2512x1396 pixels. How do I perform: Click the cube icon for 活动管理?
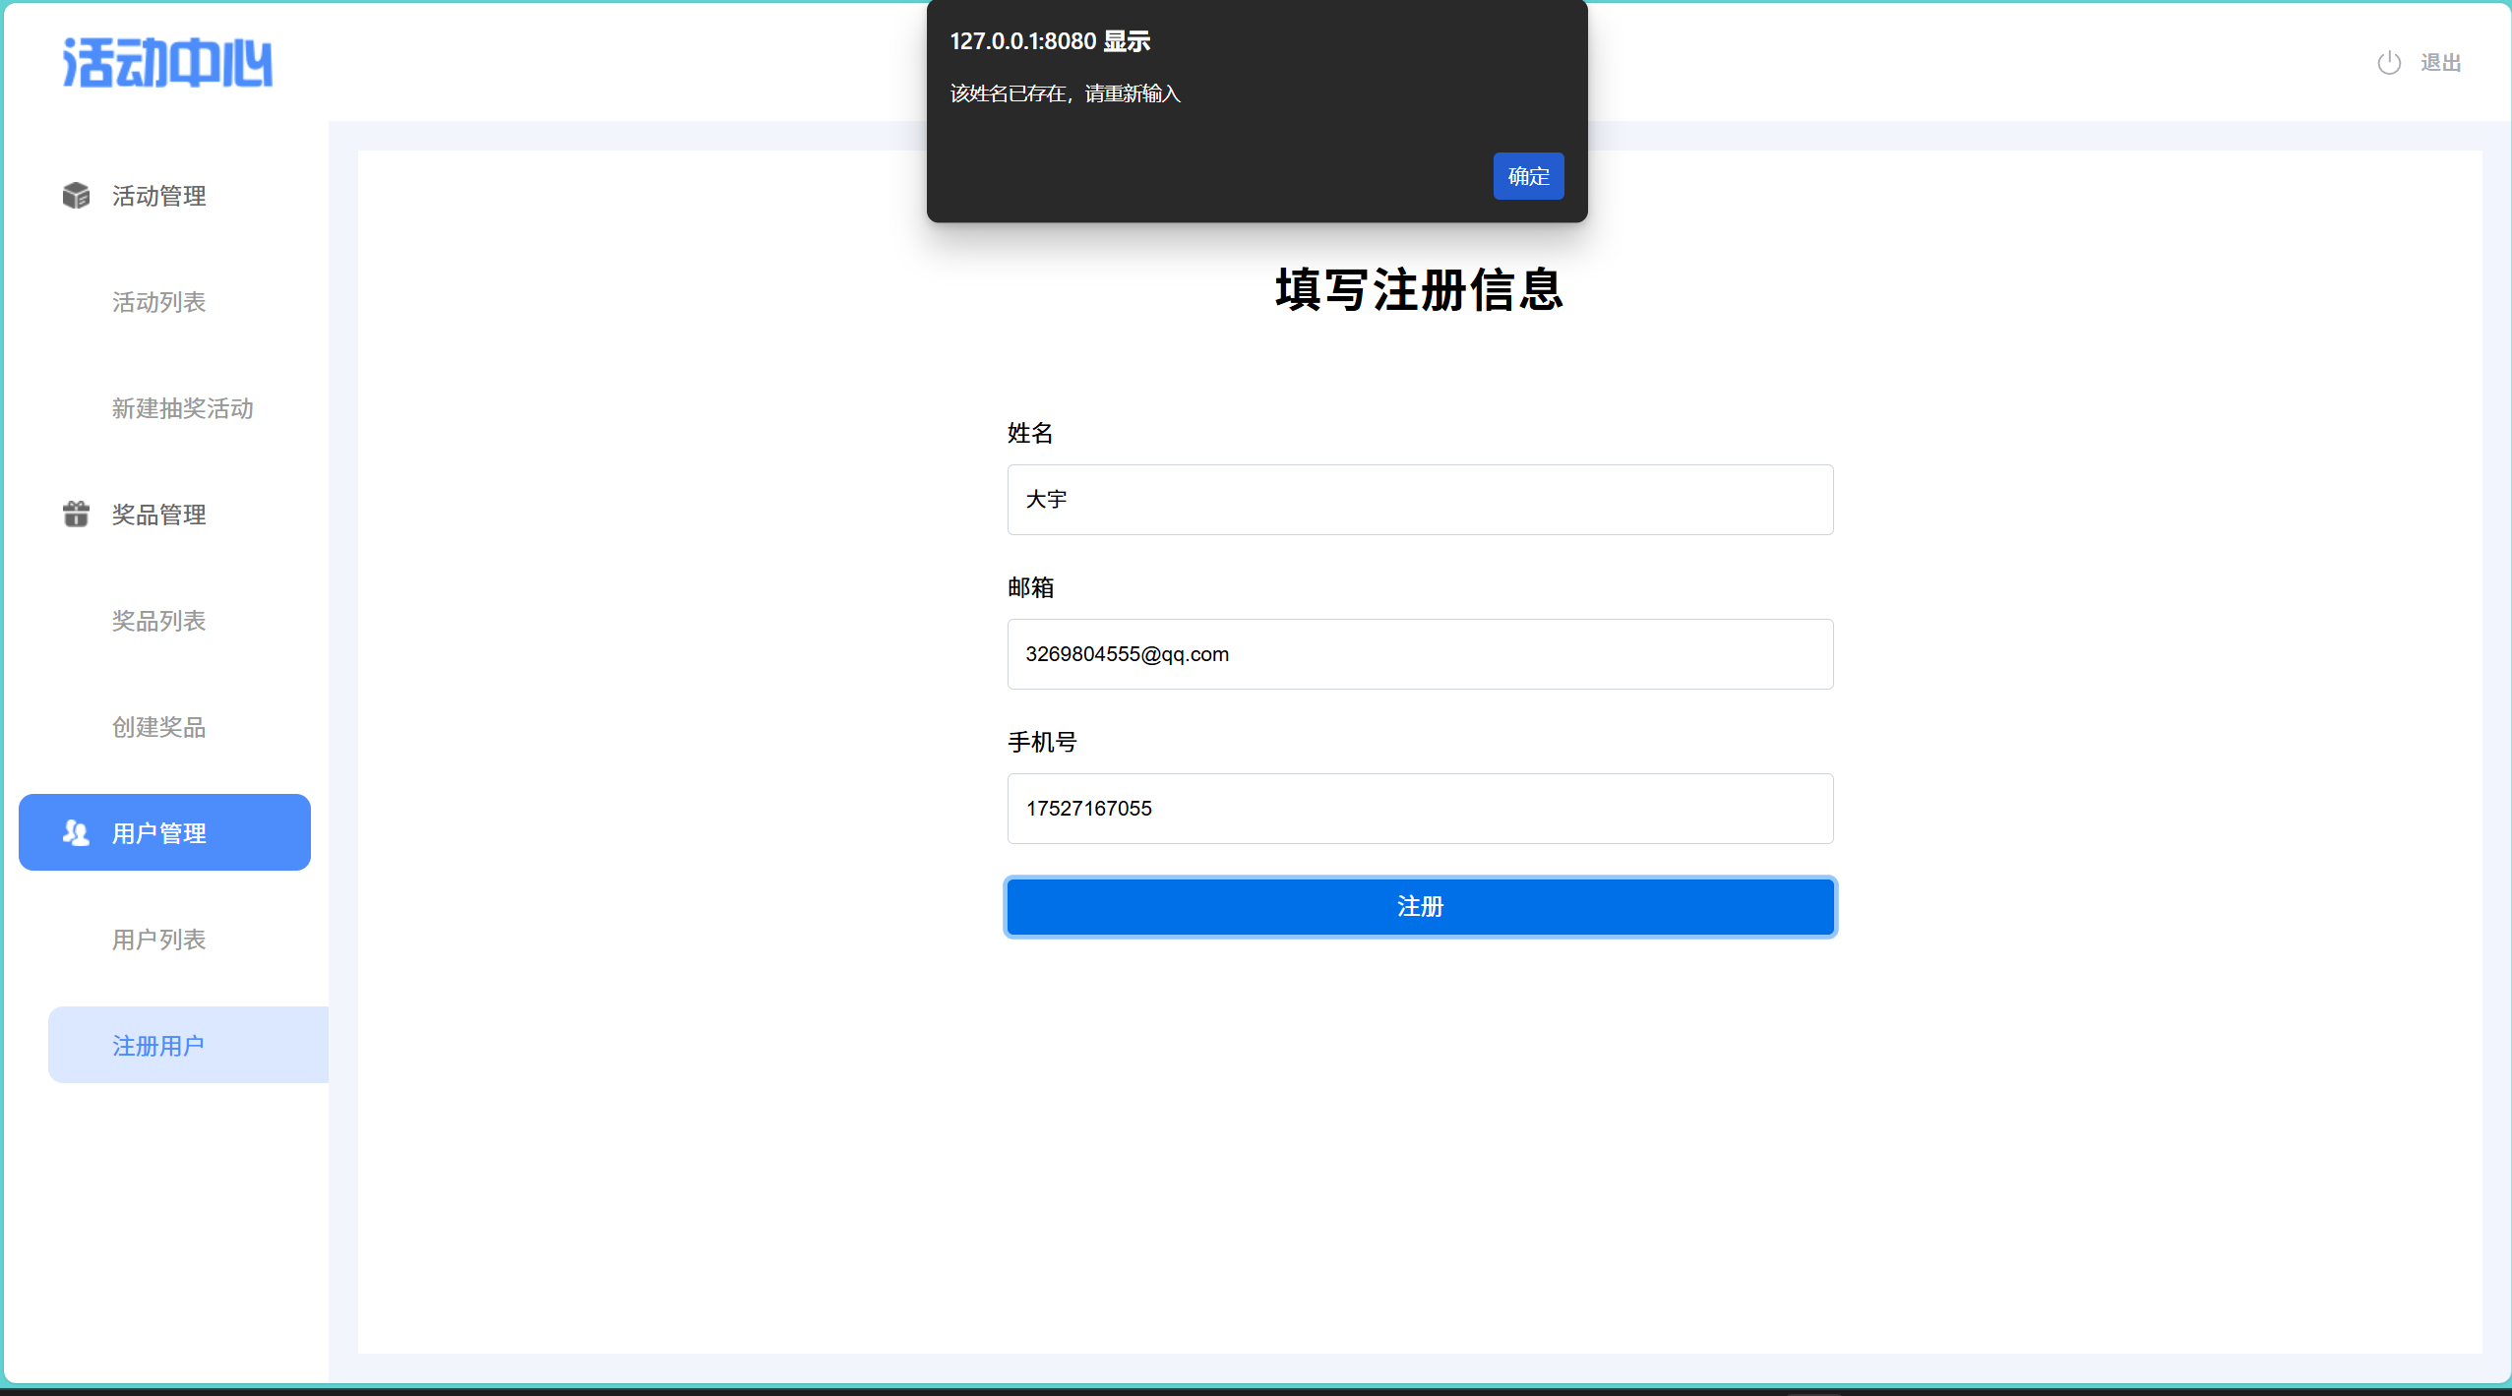pyautogui.click(x=76, y=196)
